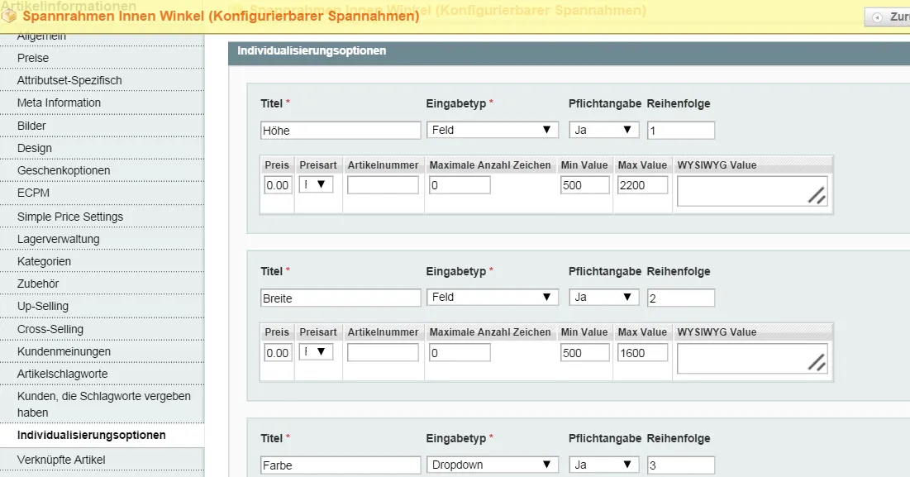Select the Design sidebar tab
The height and width of the screenshot is (477, 910).
[x=102, y=149]
